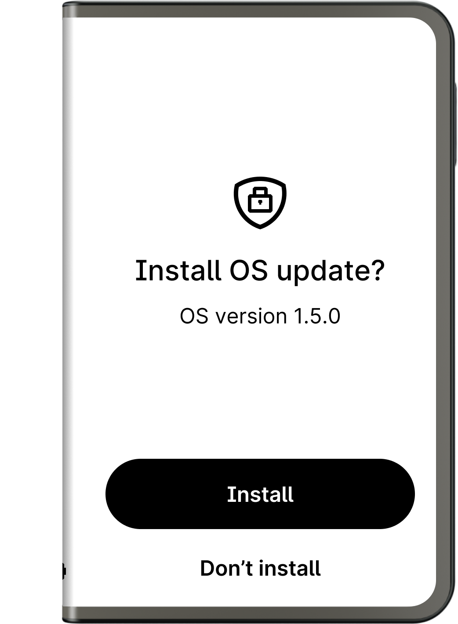Select the 'Install OS update?' heading
This screenshot has height=624, width=458.
pyautogui.click(x=260, y=271)
